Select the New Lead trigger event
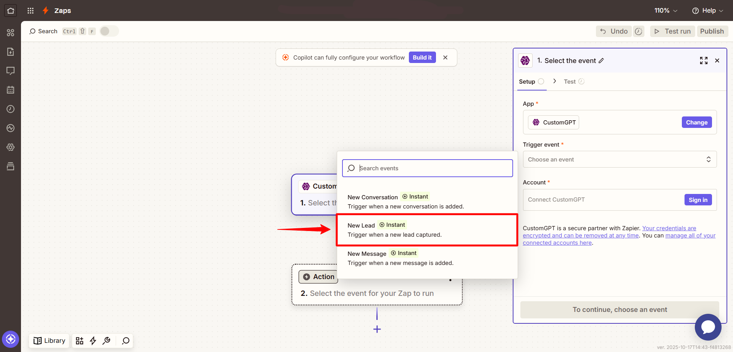The height and width of the screenshot is (352, 733). (x=427, y=230)
